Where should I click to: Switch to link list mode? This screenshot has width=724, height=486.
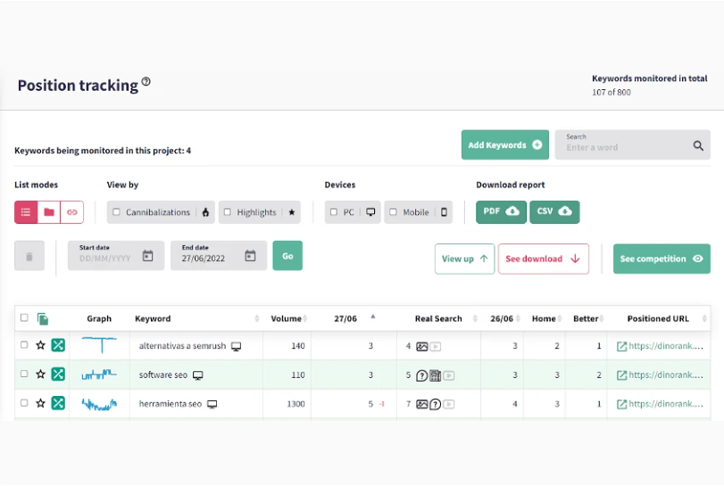pos(72,212)
